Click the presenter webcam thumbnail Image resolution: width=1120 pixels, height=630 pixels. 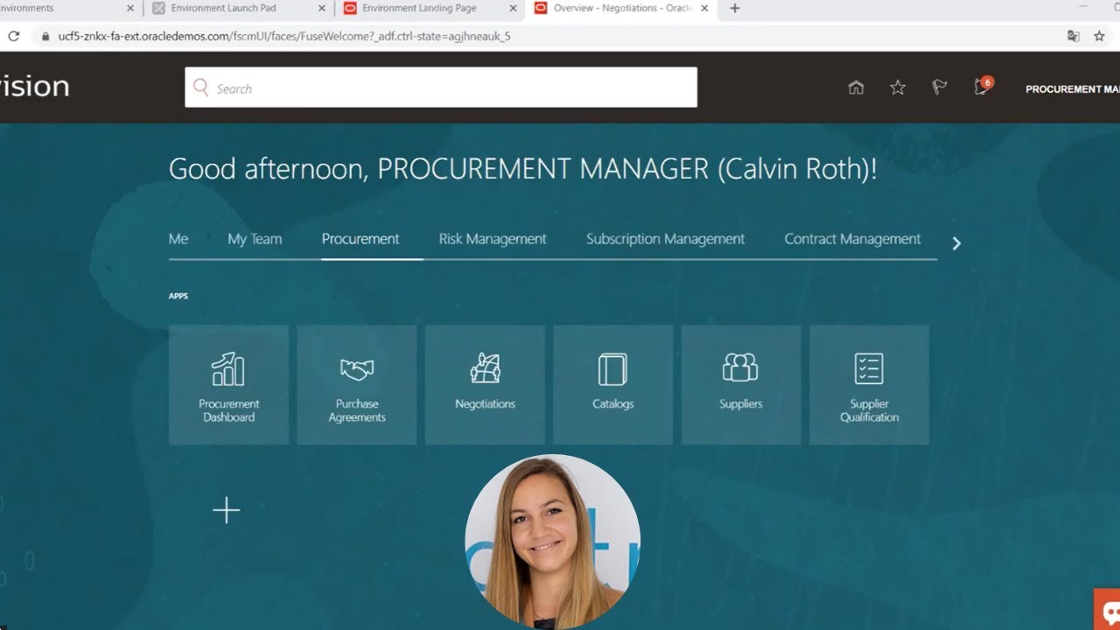point(552,542)
